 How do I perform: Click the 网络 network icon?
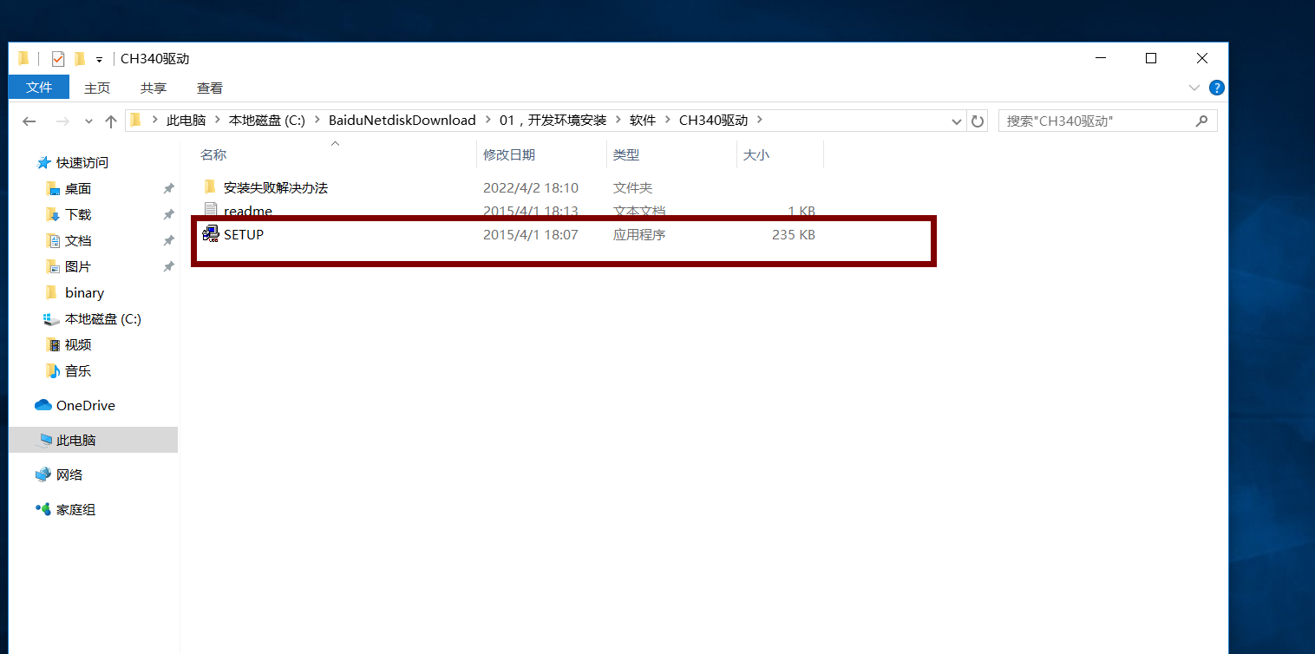tap(43, 474)
